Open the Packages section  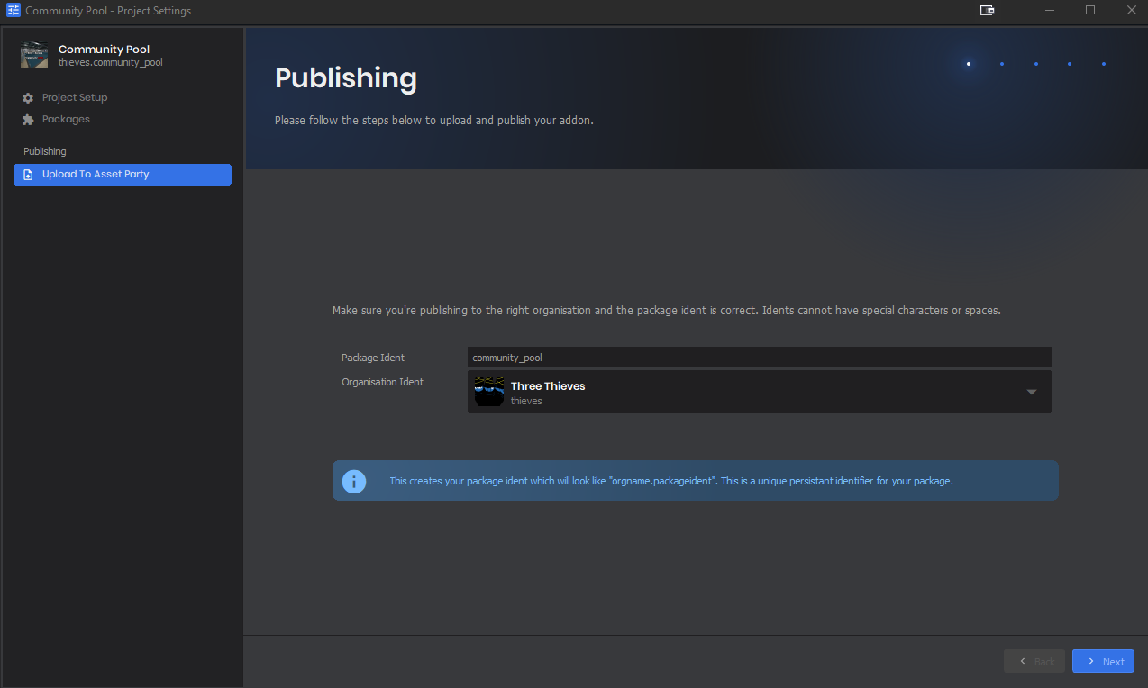pos(66,120)
